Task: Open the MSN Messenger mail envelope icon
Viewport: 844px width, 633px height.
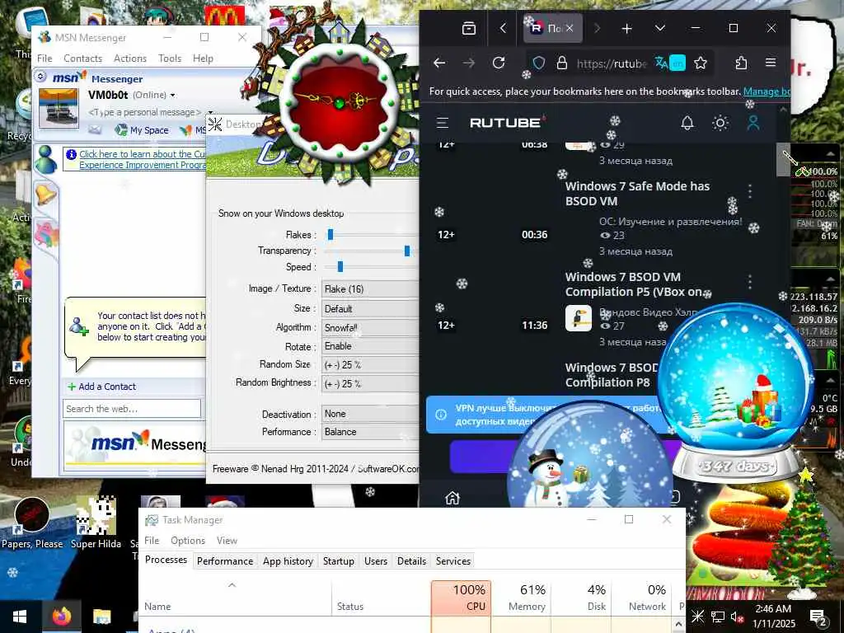Action: click(x=96, y=129)
